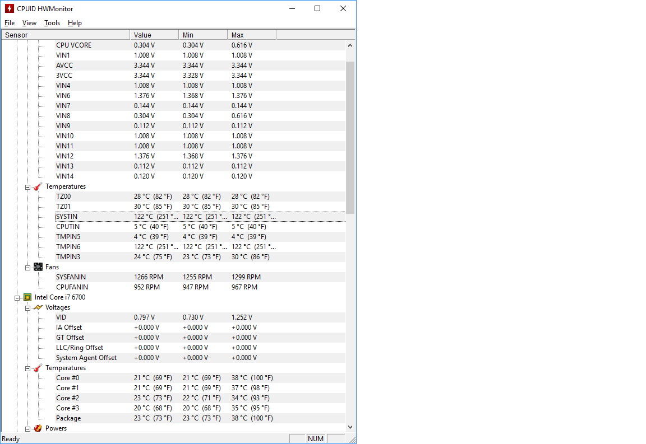Click the 967 RPM CPUFANIN max value

tap(244, 287)
